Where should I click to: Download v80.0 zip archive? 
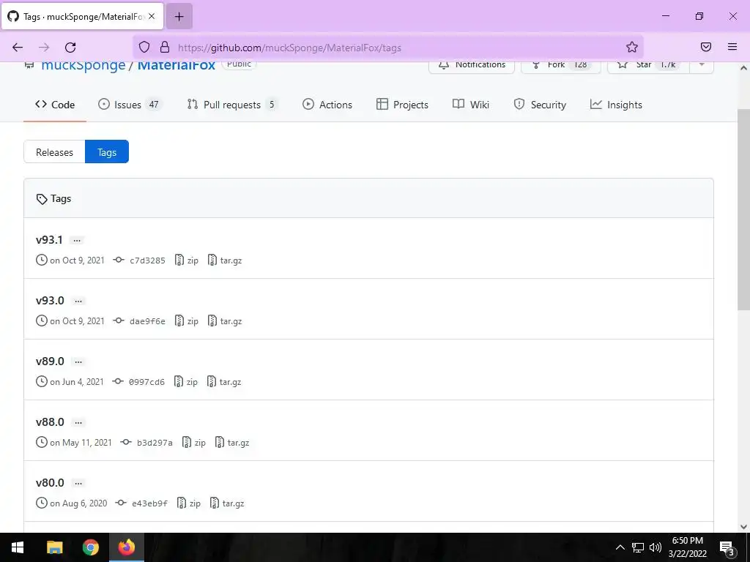188,503
